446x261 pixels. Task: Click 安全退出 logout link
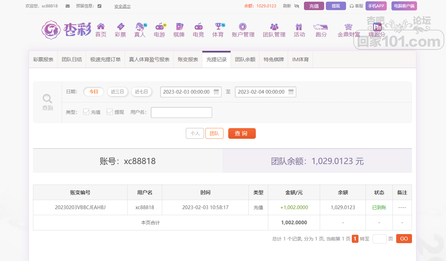123,6
